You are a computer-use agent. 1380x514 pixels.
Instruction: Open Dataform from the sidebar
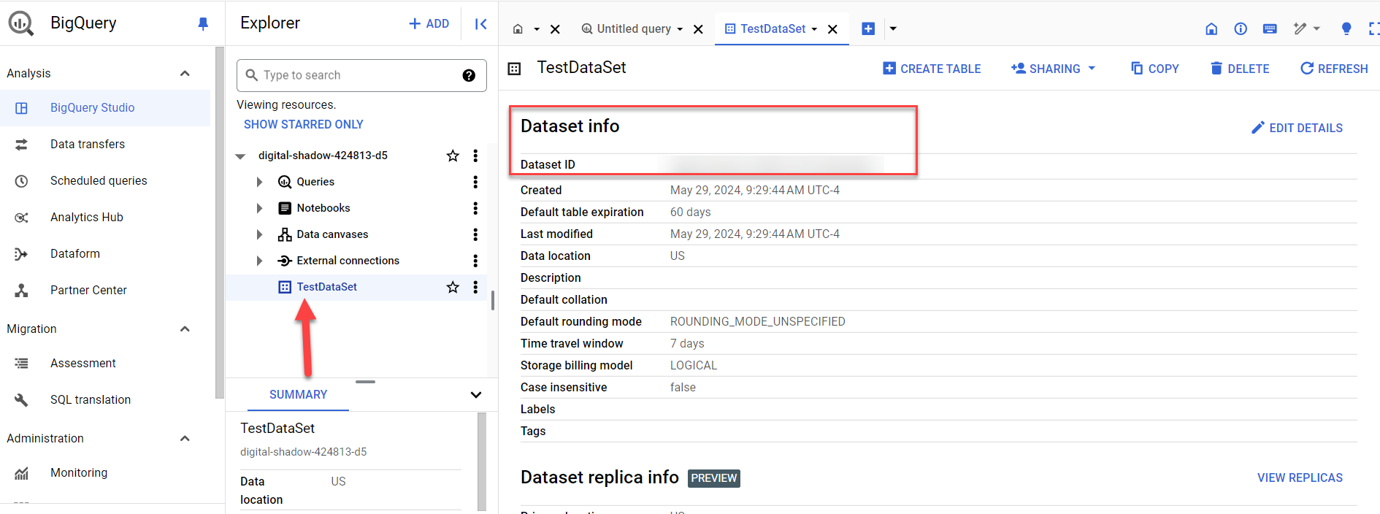pyautogui.click(x=75, y=254)
